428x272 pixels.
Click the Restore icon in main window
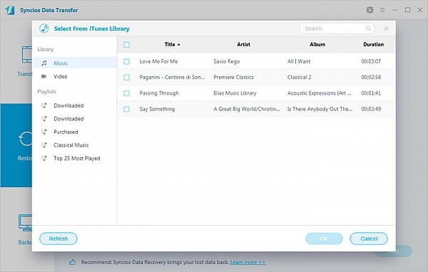(26, 139)
